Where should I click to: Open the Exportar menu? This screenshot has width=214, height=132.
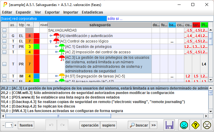click(52, 12)
